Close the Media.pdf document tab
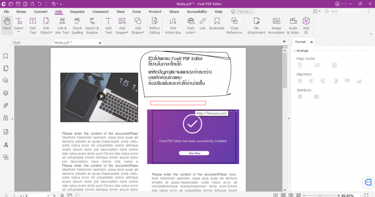This screenshot has width=375, height=197. tap(100, 43)
